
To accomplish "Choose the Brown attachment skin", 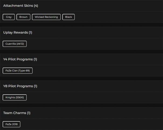I will [23, 17].
